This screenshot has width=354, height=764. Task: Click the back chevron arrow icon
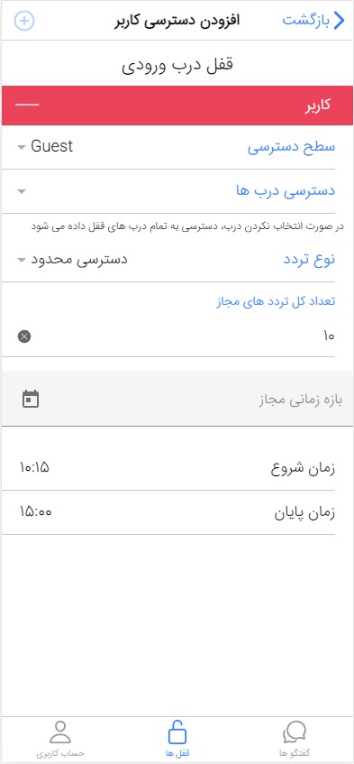point(339,21)
